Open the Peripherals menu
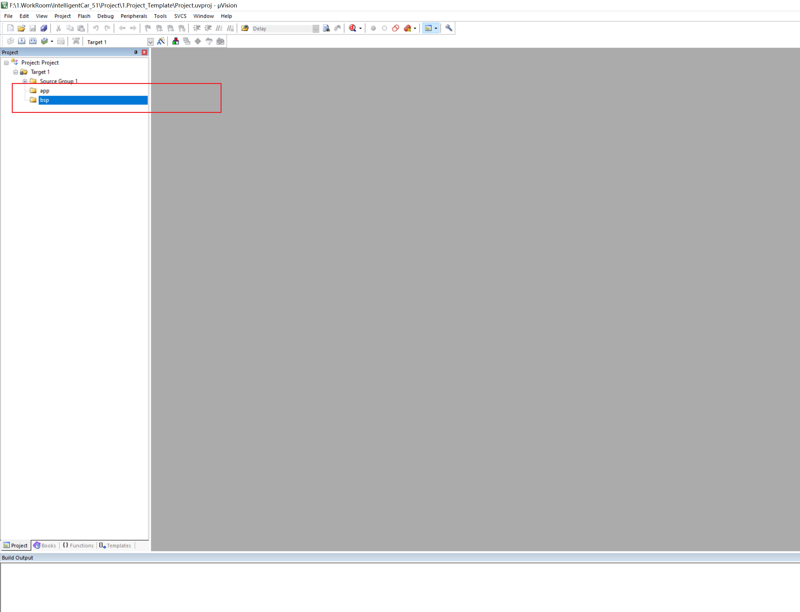 134,16
